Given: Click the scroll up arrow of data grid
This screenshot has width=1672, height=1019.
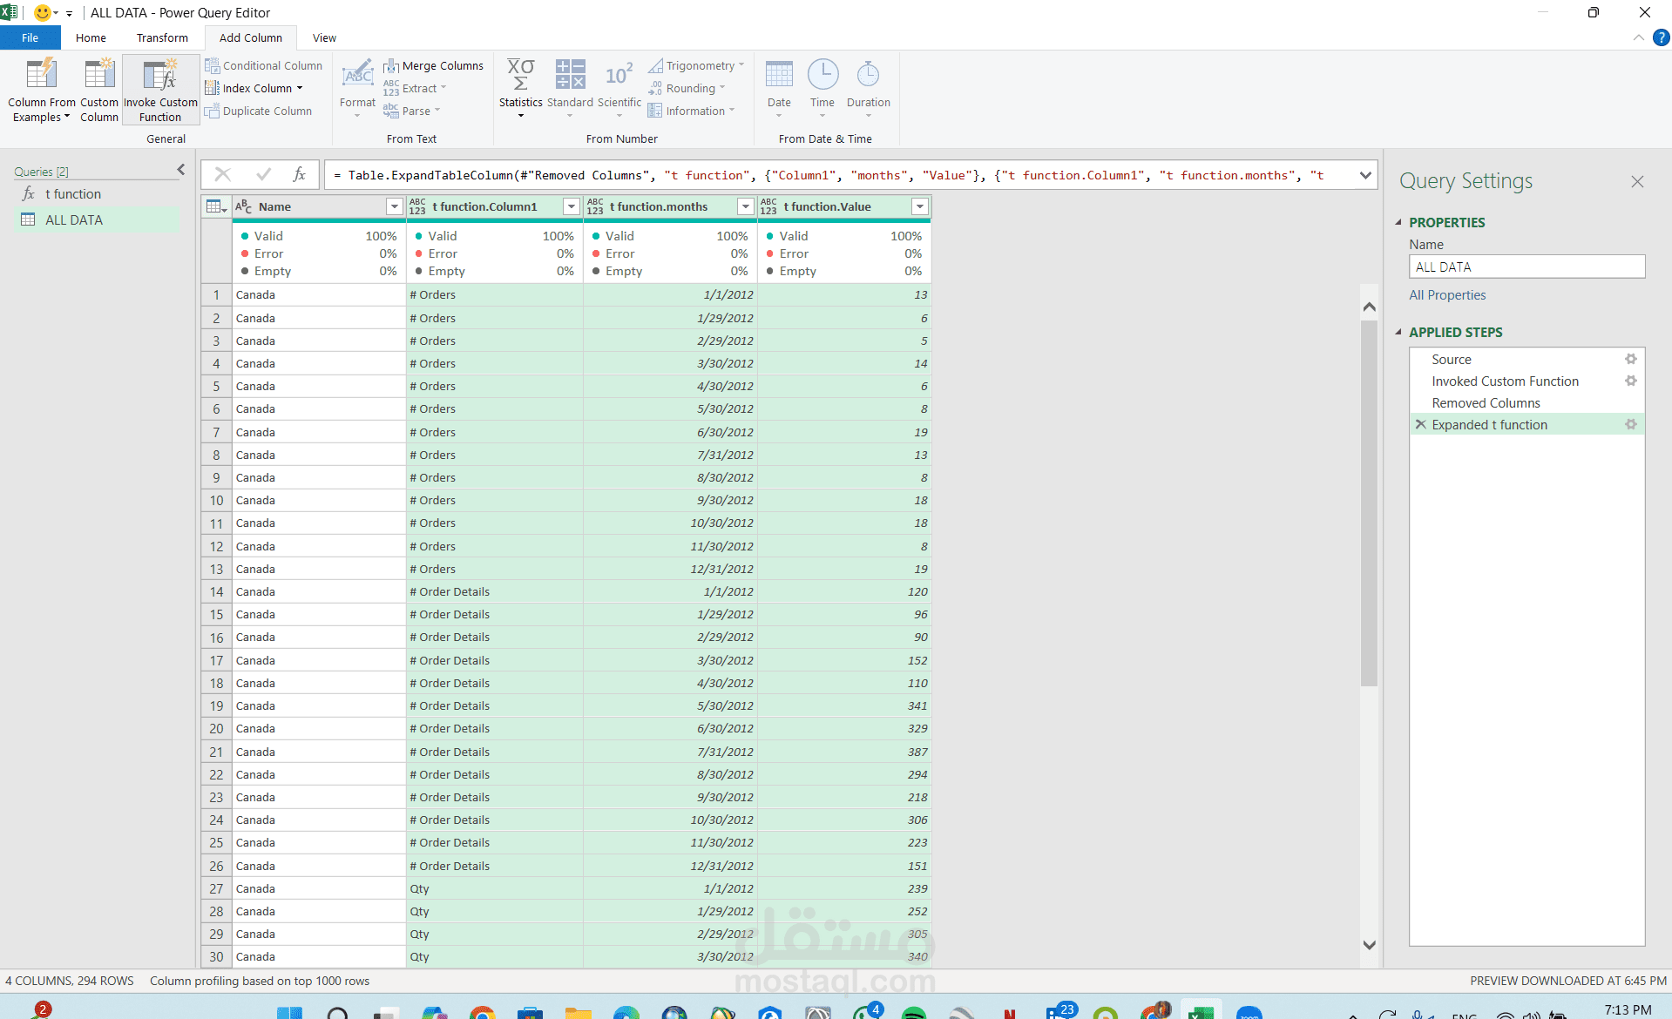Looking at the screenshot, I should pyautogui.click(x=1369, y=307).
